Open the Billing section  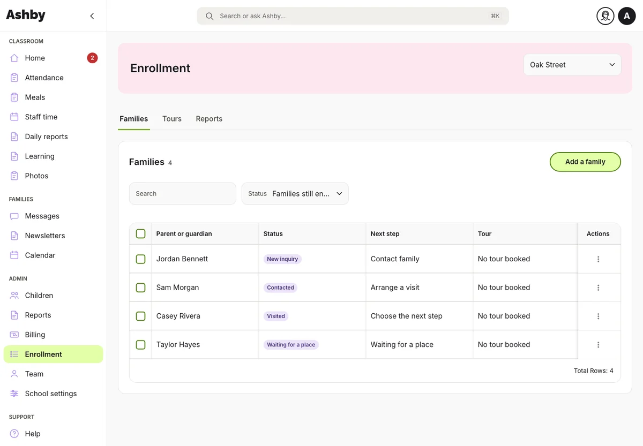[x=53, y=335]
